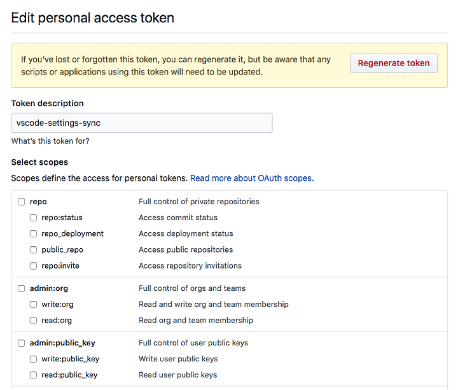
Task: Select the read:public_key checkbox
Action: [x=33, y=375]
